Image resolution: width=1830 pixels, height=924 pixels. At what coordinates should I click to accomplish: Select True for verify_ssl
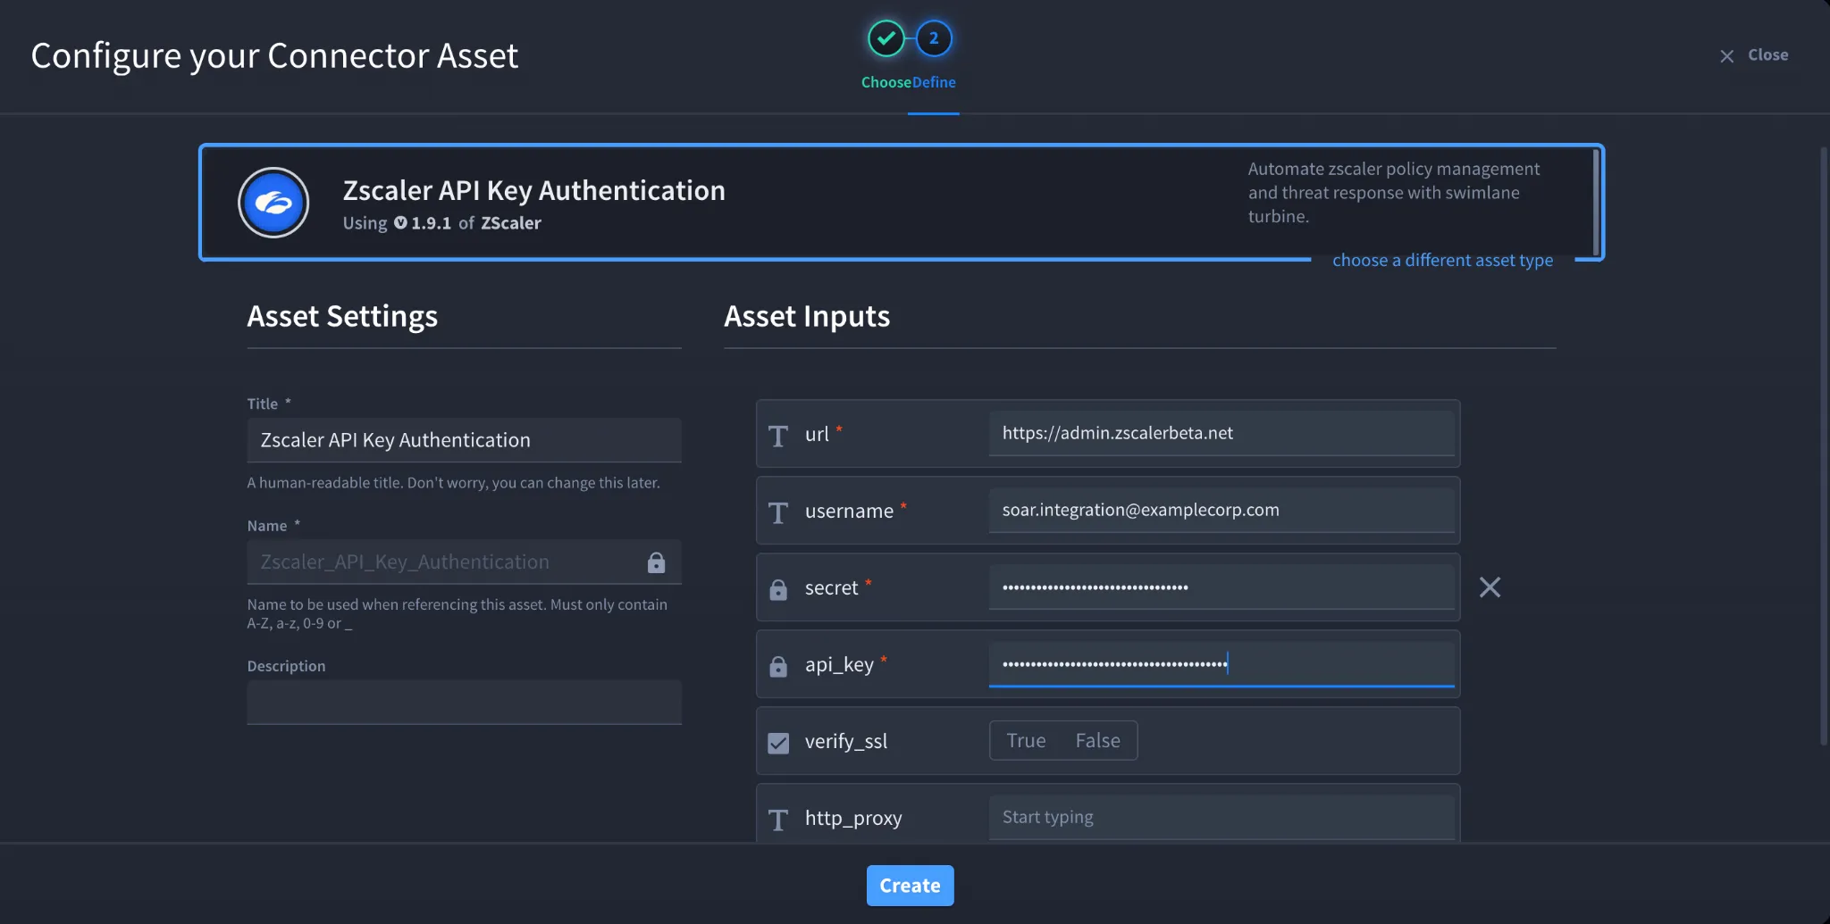click(1026, 741)
